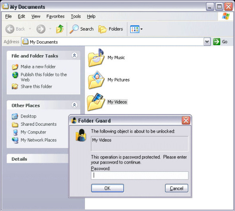The height and width of the screenshot is (211, 235).
Task: Click the Share this folder icon
Action: (15, 87)
